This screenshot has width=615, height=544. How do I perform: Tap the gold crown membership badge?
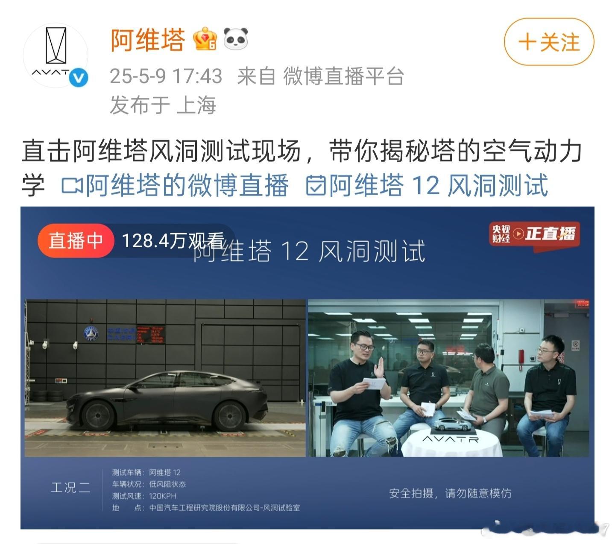pos(205,39)
